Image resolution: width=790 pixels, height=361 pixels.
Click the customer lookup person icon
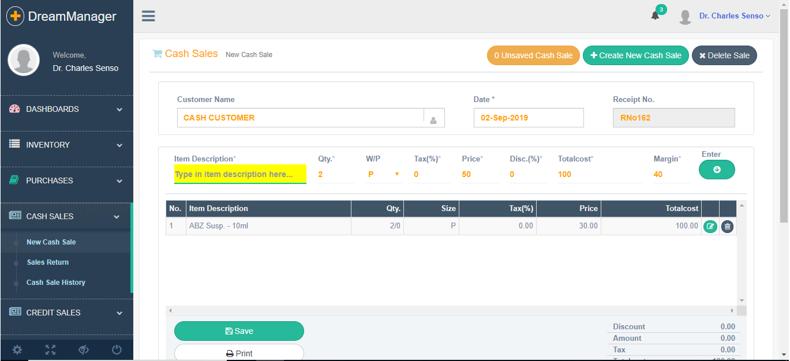pyautogui.click(x=433, y=119)
